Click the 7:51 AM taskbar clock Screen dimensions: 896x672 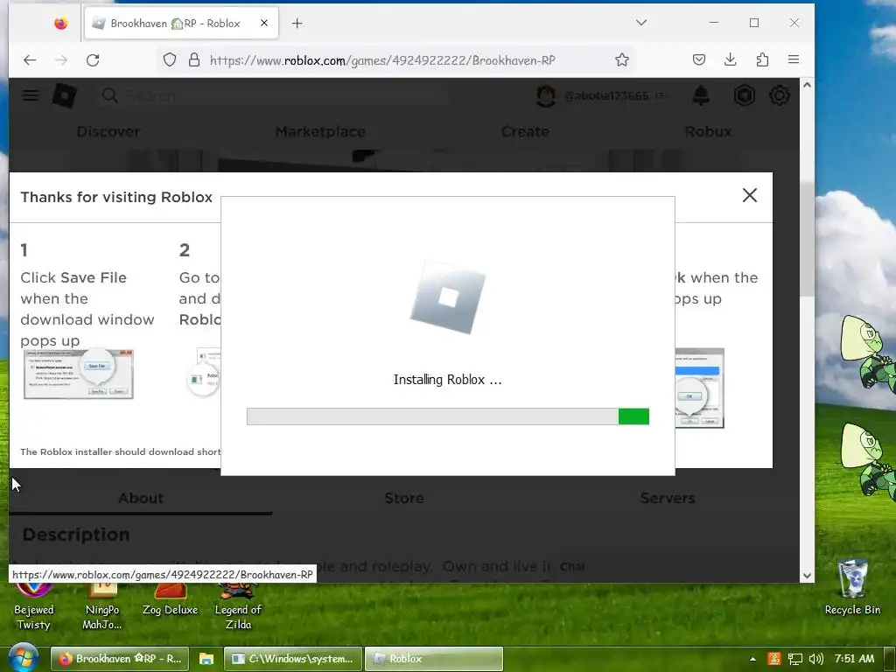tap(854, 659)
